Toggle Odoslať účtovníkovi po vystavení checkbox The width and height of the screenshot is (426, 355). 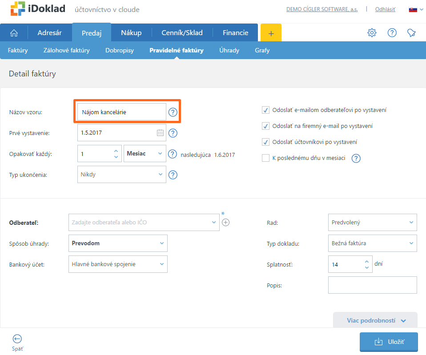(265, 142)
